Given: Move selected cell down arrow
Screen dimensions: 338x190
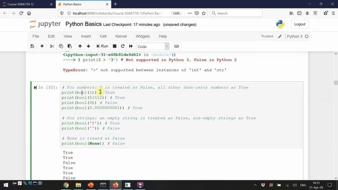Looking at the screenshot, I should (x=88, y=46).
